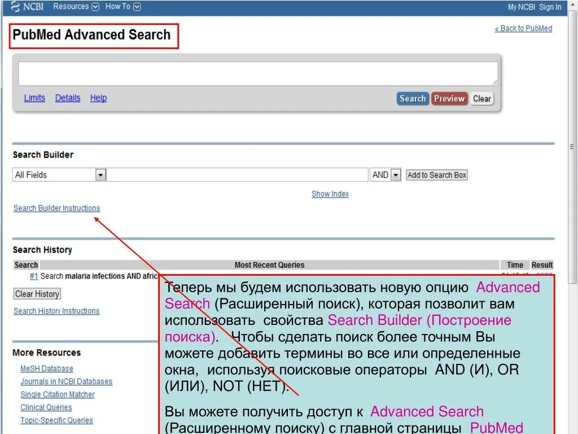
Task: Click the vertical scrollbar thumb
Action: pyautogui.click(x=572, y=147)
